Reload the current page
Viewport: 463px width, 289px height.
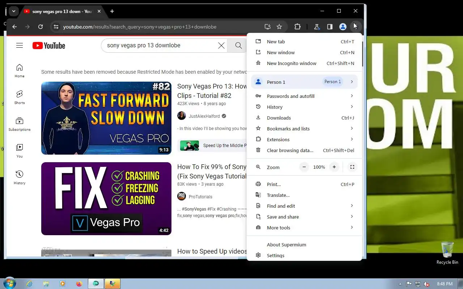[41, 27]
